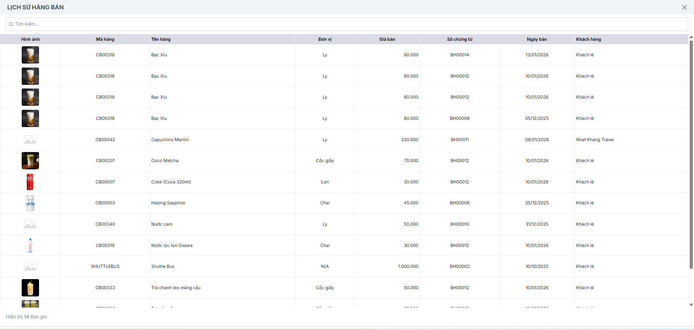694x330 pixels.
Task: Click the Trà chanh leo mãng cầu image
Action: (30, 288)
